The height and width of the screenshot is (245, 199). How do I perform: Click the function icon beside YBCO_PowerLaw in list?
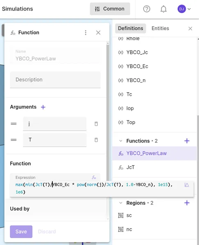click(x=121, y=154)
